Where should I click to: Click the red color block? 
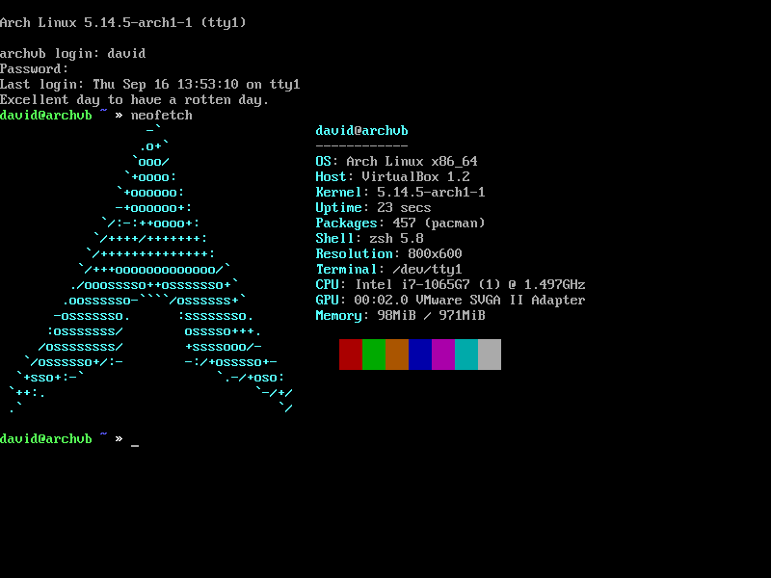351,355
